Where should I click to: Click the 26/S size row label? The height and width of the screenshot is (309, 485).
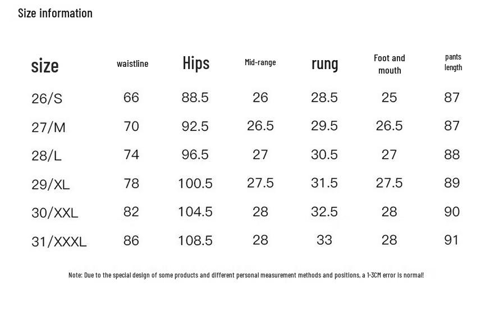point(47,99)
